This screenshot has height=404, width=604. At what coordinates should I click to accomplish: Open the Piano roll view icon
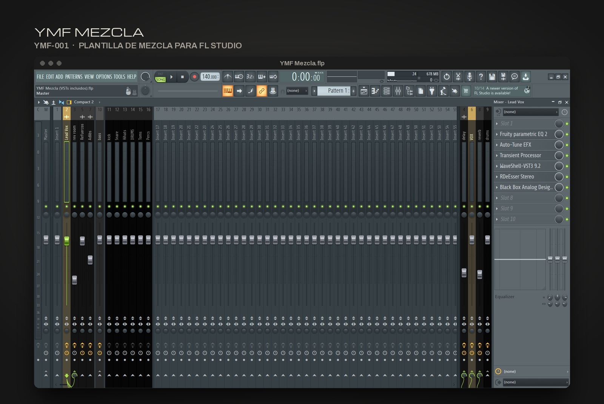pyautogui.click(x=375, y=91)
